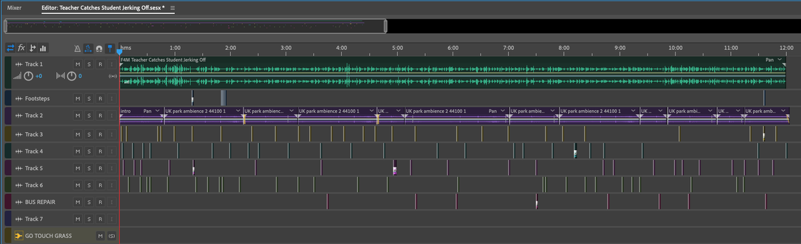Viewport: 801px width, 244px height.
Task: Click Track 1 volume value +0
Action: 39,76
